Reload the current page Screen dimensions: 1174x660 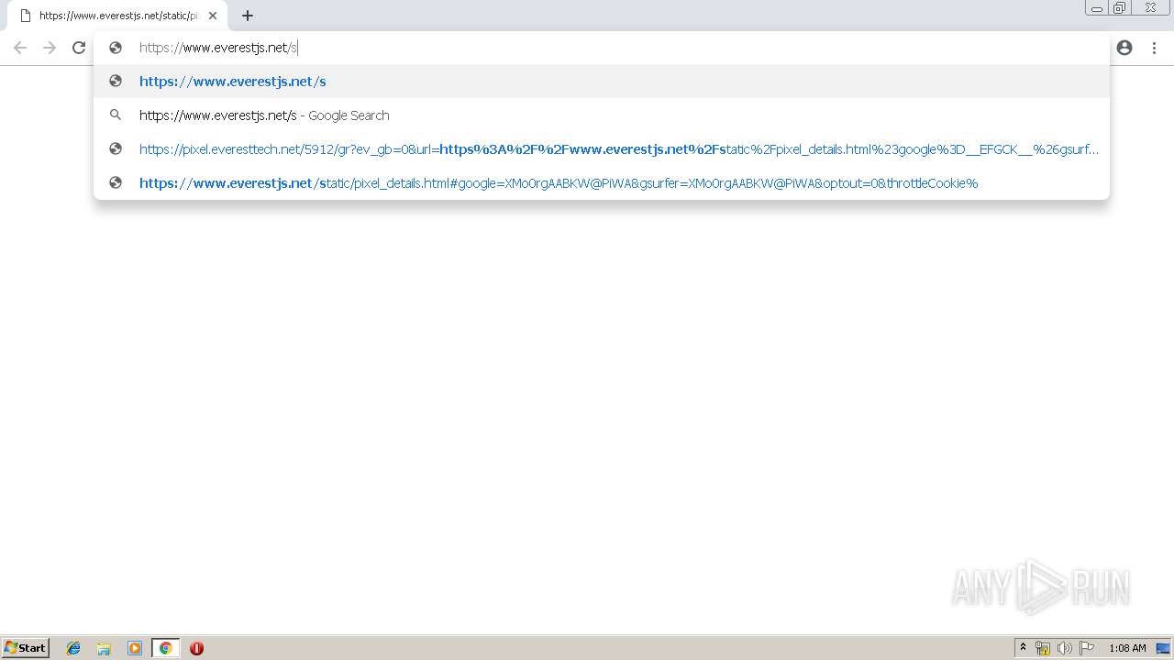coord(79,48)
